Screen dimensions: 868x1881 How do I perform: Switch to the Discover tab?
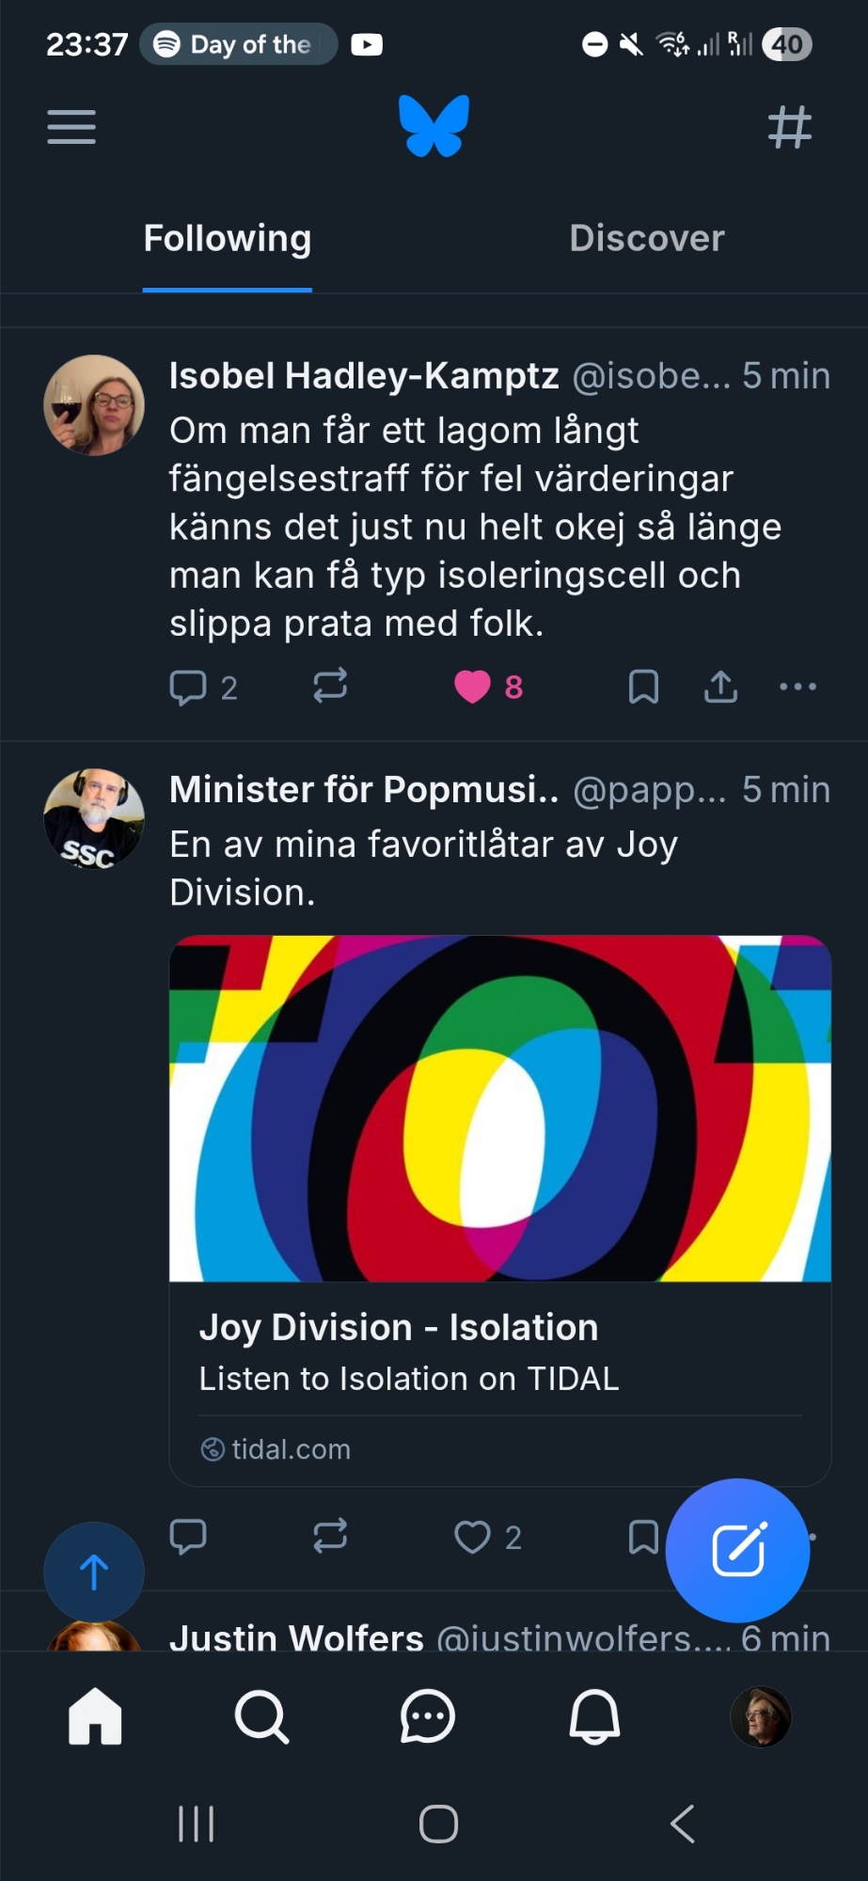[647, 239]
